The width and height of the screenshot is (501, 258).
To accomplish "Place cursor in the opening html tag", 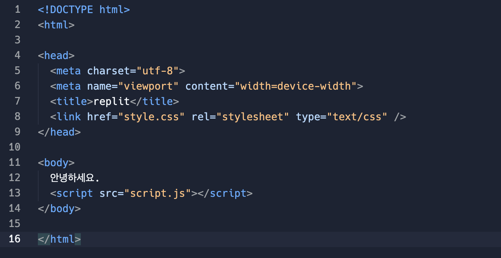I will [56, 25].
